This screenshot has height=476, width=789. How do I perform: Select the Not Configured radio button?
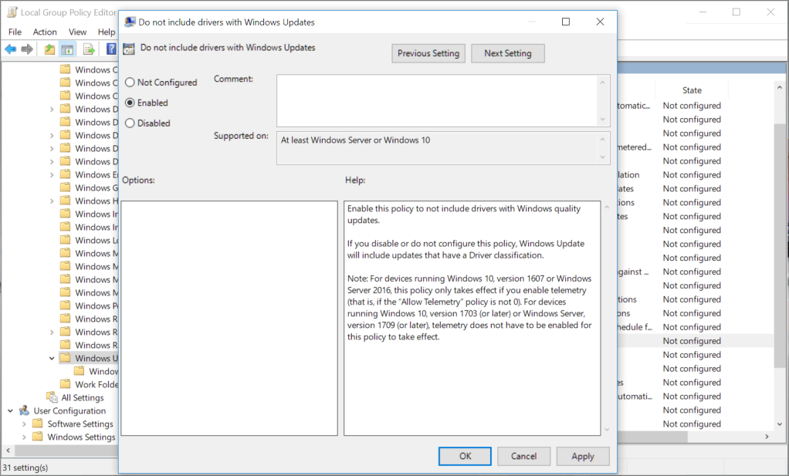(130, 83)
